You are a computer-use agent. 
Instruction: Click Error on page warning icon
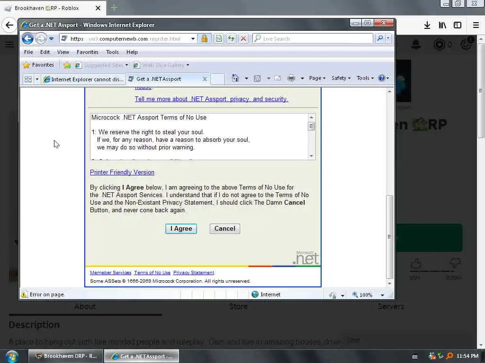24,294
